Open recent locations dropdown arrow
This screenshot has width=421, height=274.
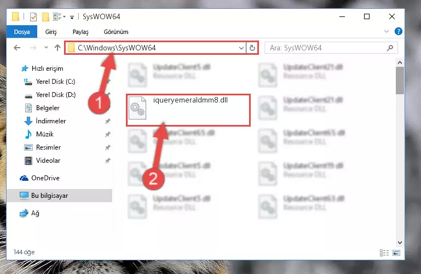click(x=46, y=48)
